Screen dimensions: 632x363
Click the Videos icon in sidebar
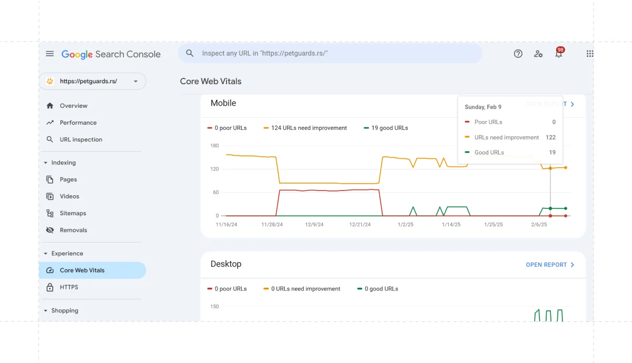coord(50,196)
